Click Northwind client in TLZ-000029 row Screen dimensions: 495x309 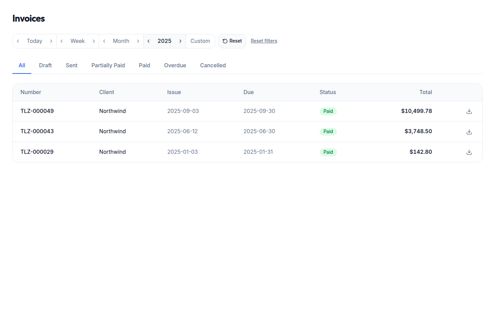tap(112, 152)
